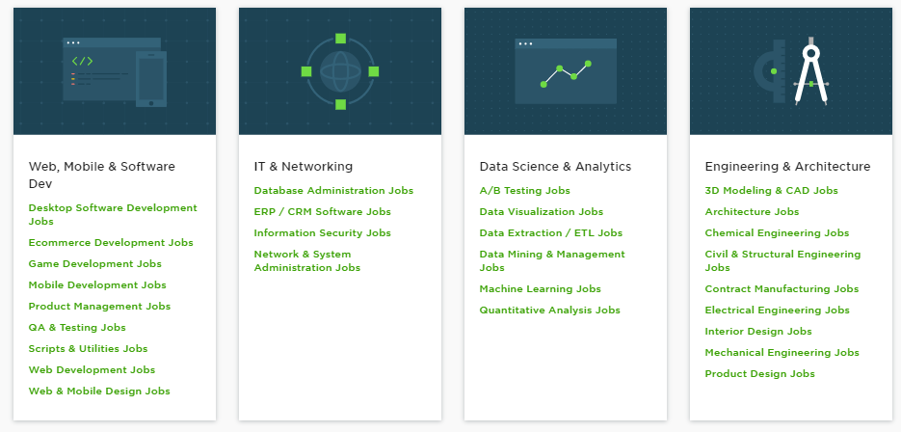Select Web & Mobile Design Jobs
This screenshot has width=901, height=432.
coord(99,391)
